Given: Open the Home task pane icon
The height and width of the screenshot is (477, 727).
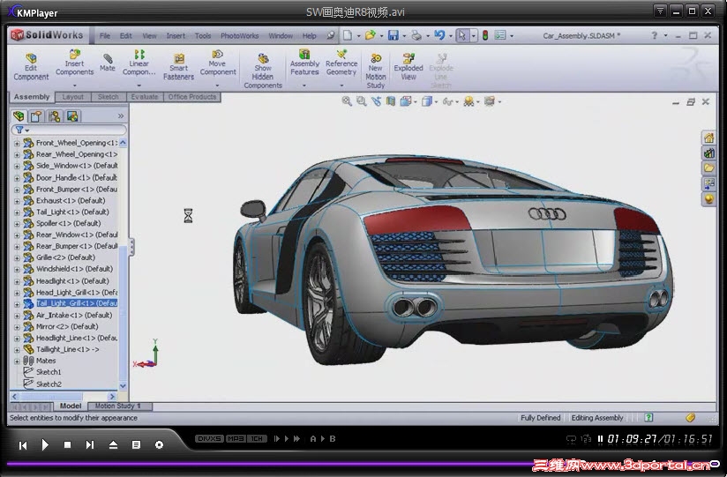Looking at the screenshot, I should pyautogui.click(x=708, y=138).
